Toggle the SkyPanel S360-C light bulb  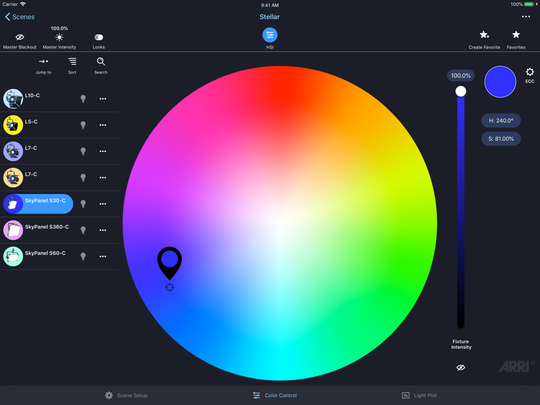pos(83,230)
